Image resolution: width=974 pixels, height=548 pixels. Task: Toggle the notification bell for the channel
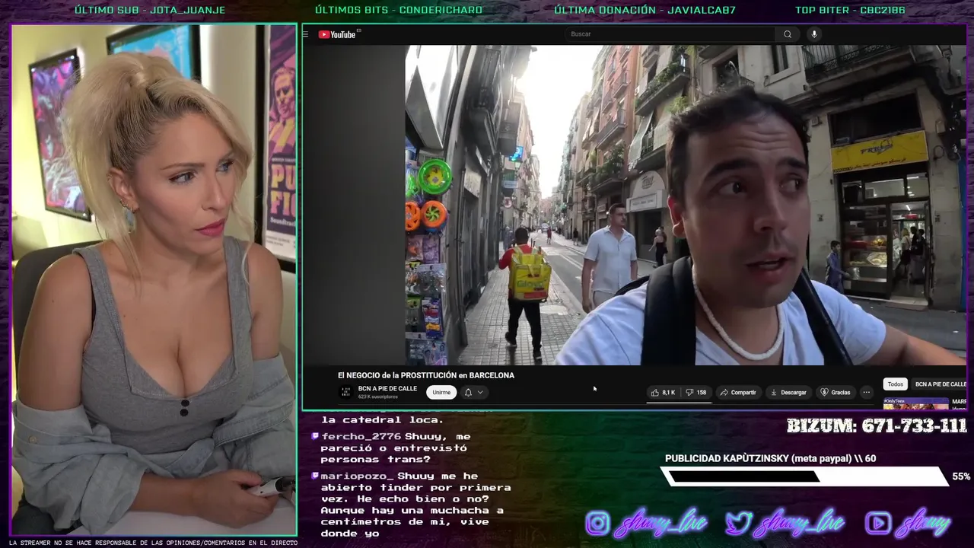pos(468,393)
